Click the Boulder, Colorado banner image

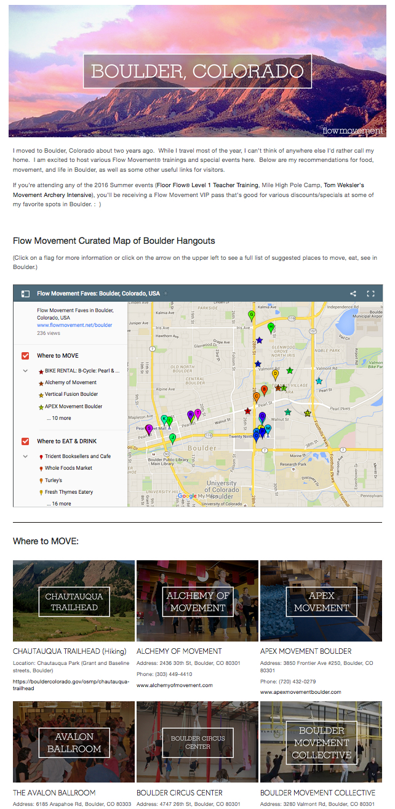pos(197,71)
